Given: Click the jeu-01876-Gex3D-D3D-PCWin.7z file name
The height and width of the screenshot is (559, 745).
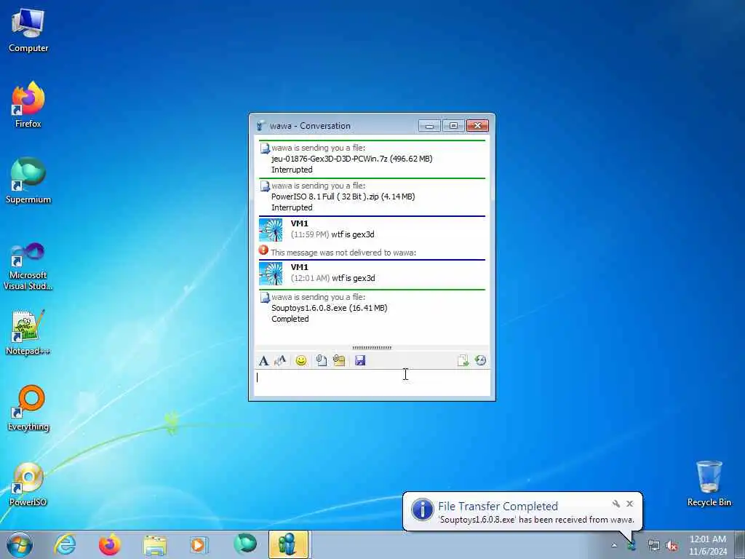Looking at the screenshot, I should point(330,159).
